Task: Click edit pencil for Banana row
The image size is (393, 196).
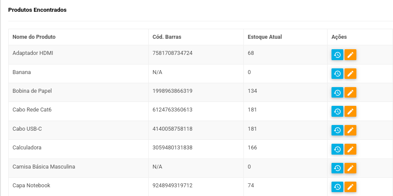Action: [x=350, y=74]
